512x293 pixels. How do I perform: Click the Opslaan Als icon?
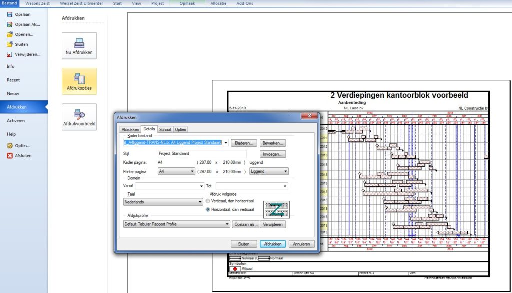click(10, 24)
